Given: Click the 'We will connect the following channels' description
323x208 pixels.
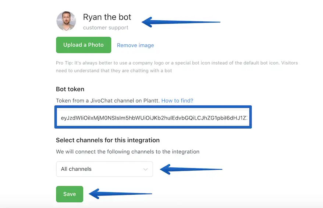Looking at the screenshot, I should point(127,151).
